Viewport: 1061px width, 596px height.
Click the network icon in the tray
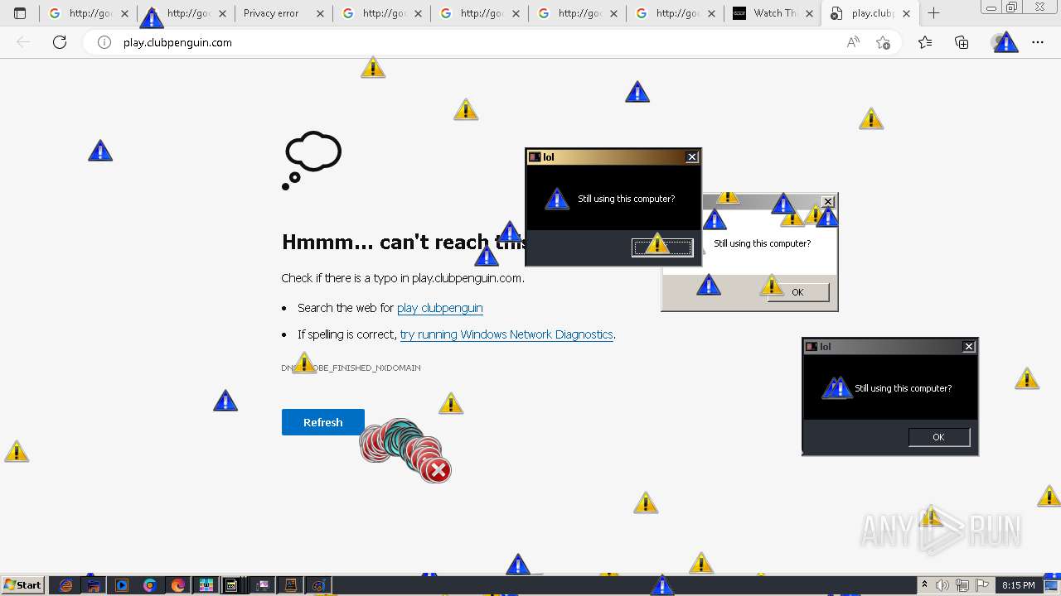963,585
